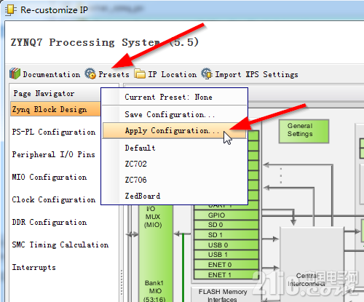The width and height of the screenshot is (364, 302).
Task: Click the GPIO peripheral block
Action: [226, 215]
